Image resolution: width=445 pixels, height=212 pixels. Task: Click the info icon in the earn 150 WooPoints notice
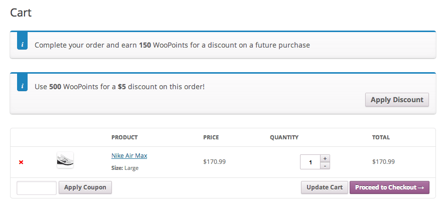click(22, 44)
